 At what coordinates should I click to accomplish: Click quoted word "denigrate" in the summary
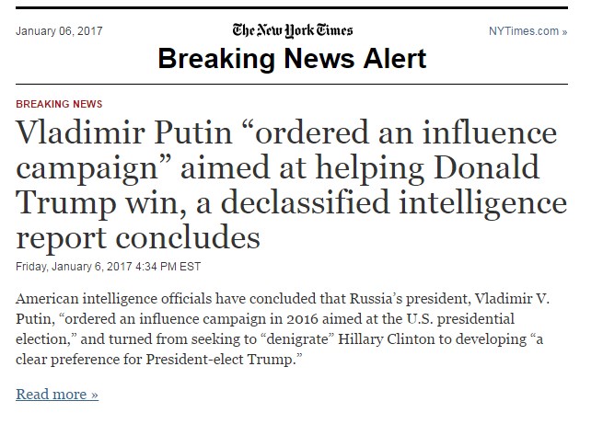pos(296,339)
